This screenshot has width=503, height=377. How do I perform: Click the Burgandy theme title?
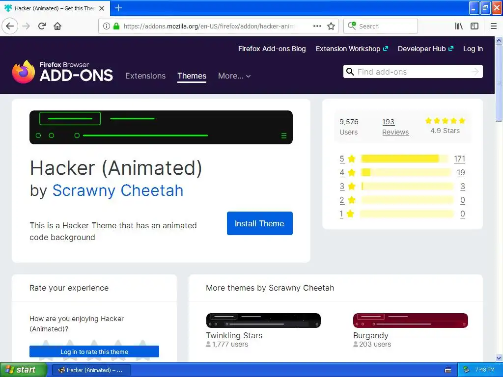click(x=371, y=335)
